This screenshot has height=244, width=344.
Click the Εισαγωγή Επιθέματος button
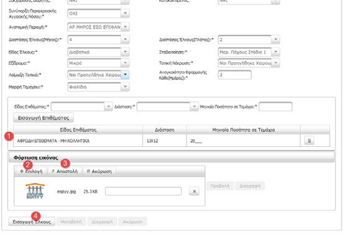(x=44, y=118)
